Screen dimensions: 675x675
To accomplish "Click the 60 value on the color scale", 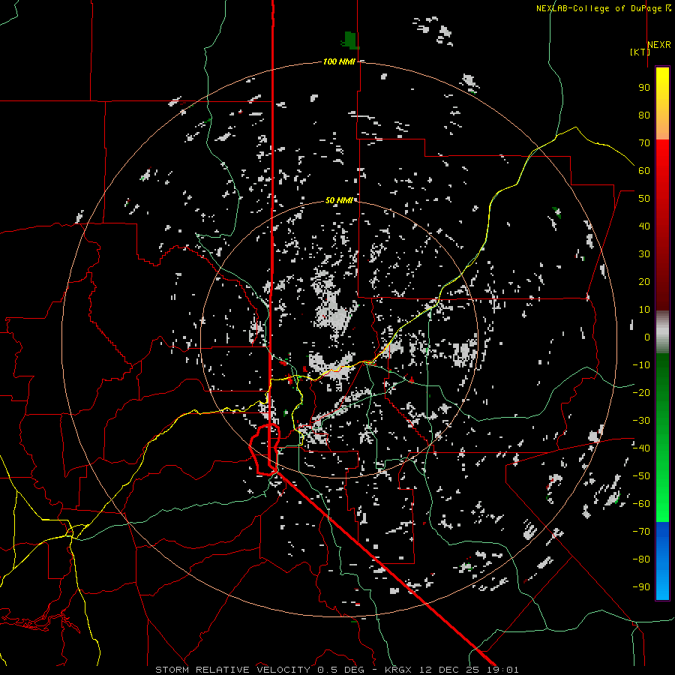I will coord(644,170).
